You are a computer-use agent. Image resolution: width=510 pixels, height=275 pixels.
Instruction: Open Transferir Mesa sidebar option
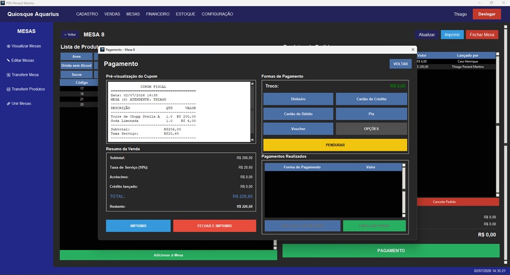tap(22, 74)
